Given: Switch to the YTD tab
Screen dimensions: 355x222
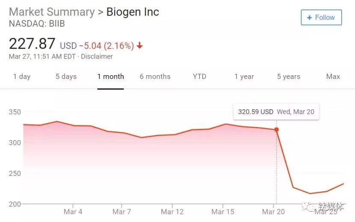Looking at the screenshot, I should click(199, 77).
